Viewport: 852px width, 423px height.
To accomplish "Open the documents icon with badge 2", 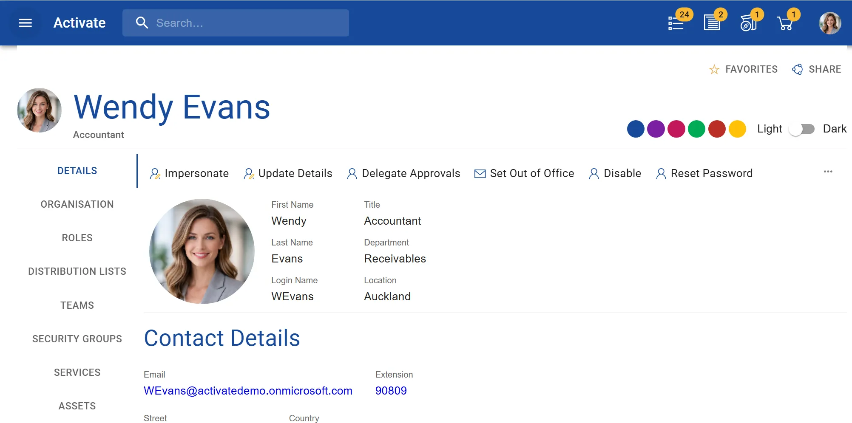I will coord(712,23).
